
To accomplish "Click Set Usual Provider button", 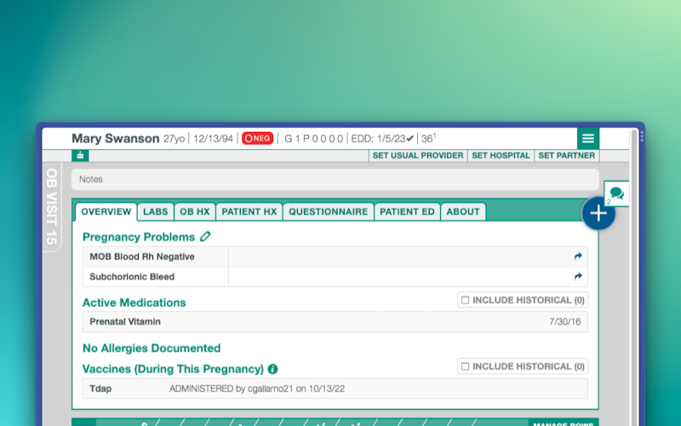I will (418, 156).
